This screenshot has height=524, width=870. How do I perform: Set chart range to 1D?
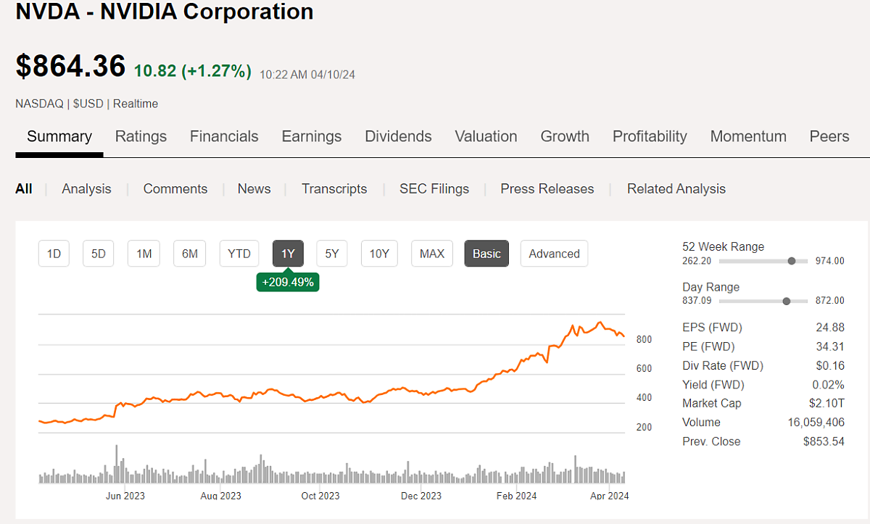click(54, 254)
